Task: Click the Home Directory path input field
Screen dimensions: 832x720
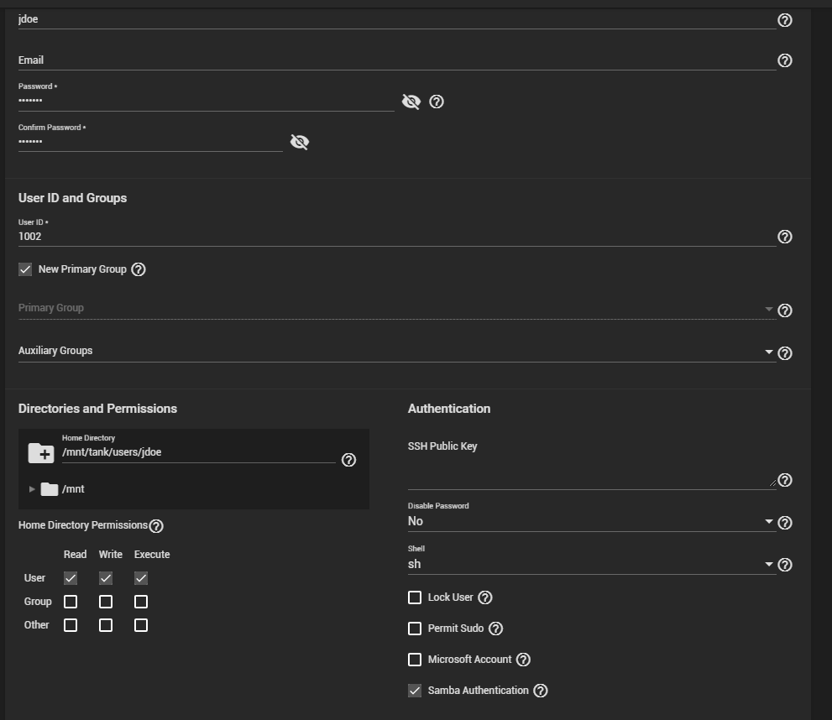Action: pyautogui.click(x=197, y=452)
